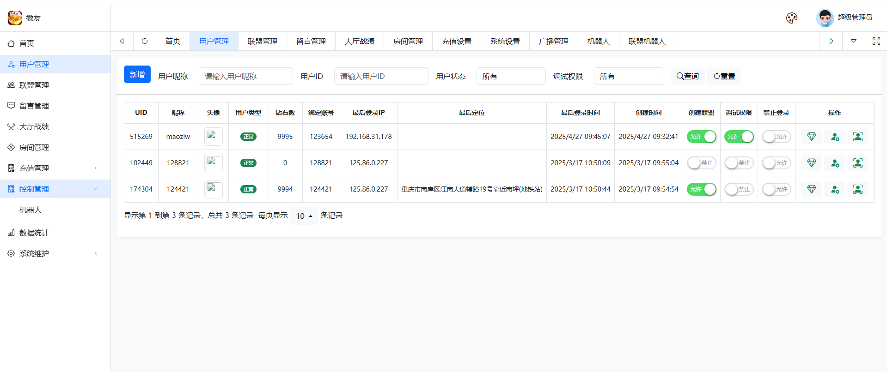Click the user settings icon for UID 102449
This screenshot has width=887, height=372.
[x=835, y=163]
